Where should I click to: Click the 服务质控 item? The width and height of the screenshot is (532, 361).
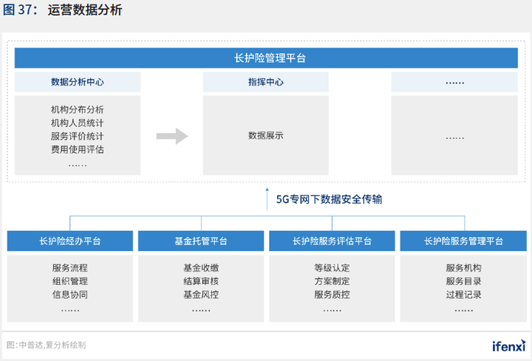332,295
